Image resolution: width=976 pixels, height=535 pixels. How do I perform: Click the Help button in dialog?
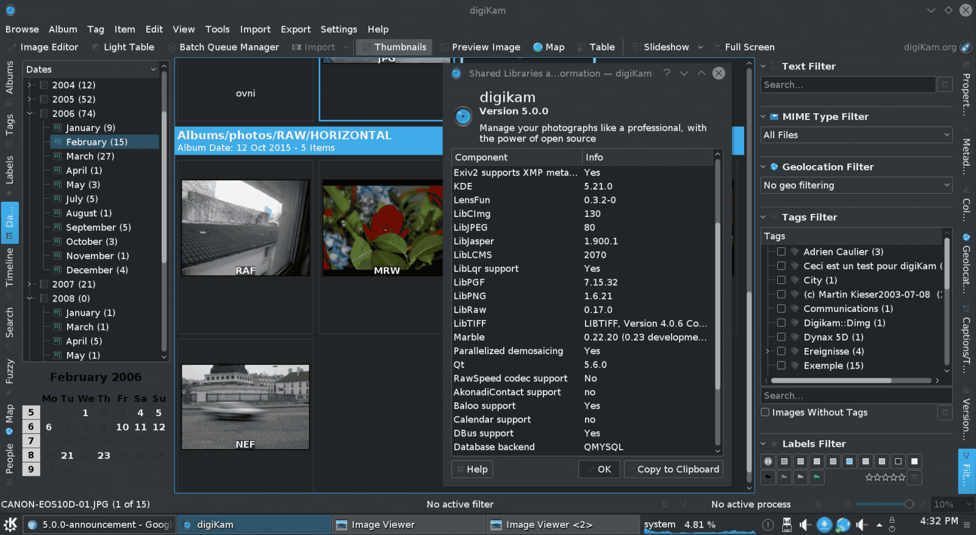tap(472, 469)
